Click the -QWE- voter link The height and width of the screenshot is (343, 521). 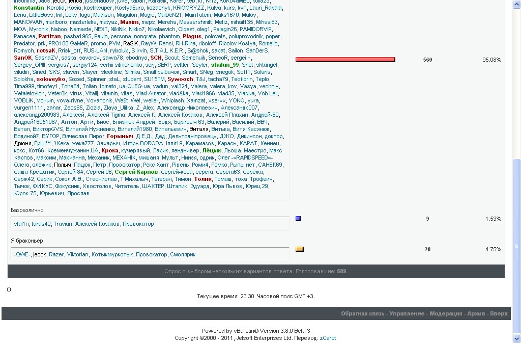(x=22, y=254)
